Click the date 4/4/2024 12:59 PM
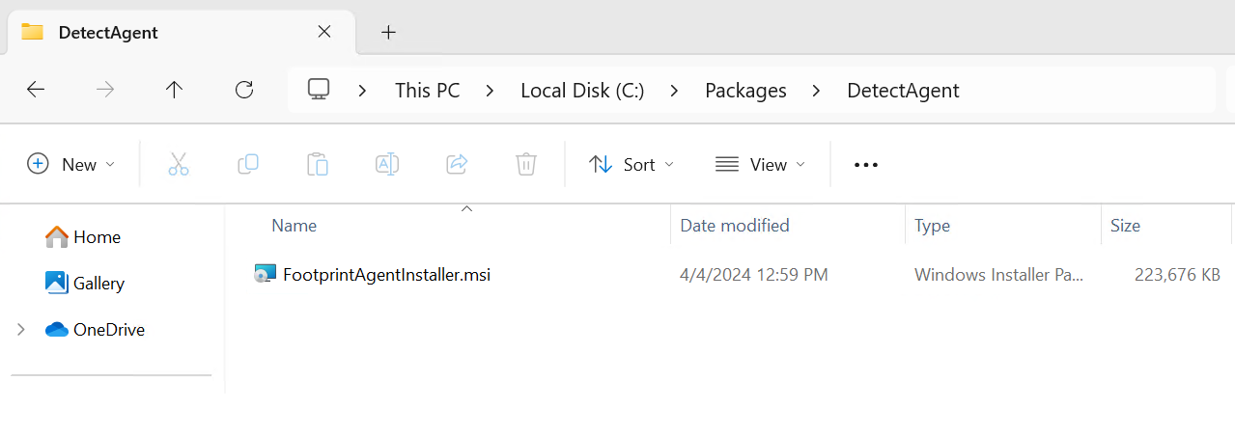The height and width of the screenshot is (435, 1235). tap(754, 274)
